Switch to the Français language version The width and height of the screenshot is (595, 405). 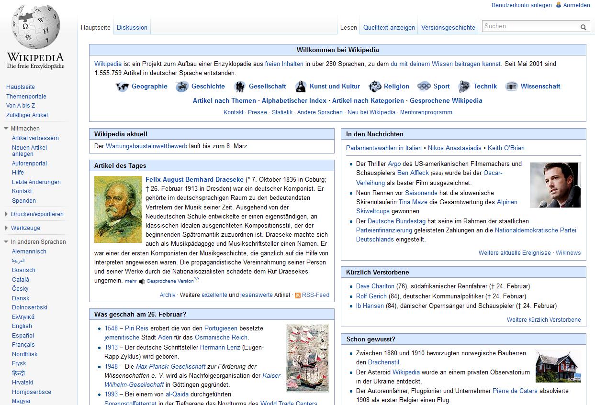[23, 345]
